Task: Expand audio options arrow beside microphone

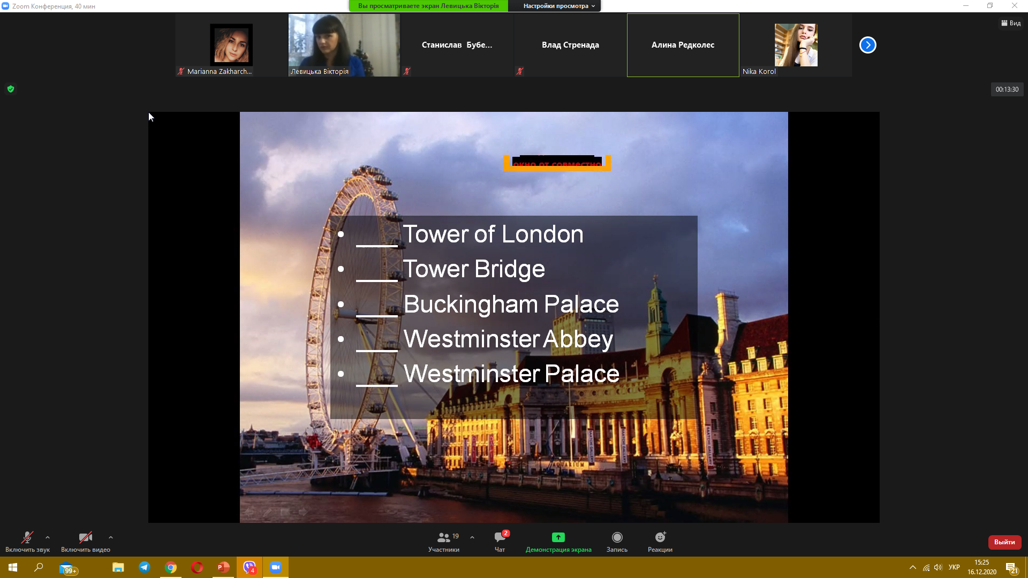Action: tap(48, 537)
